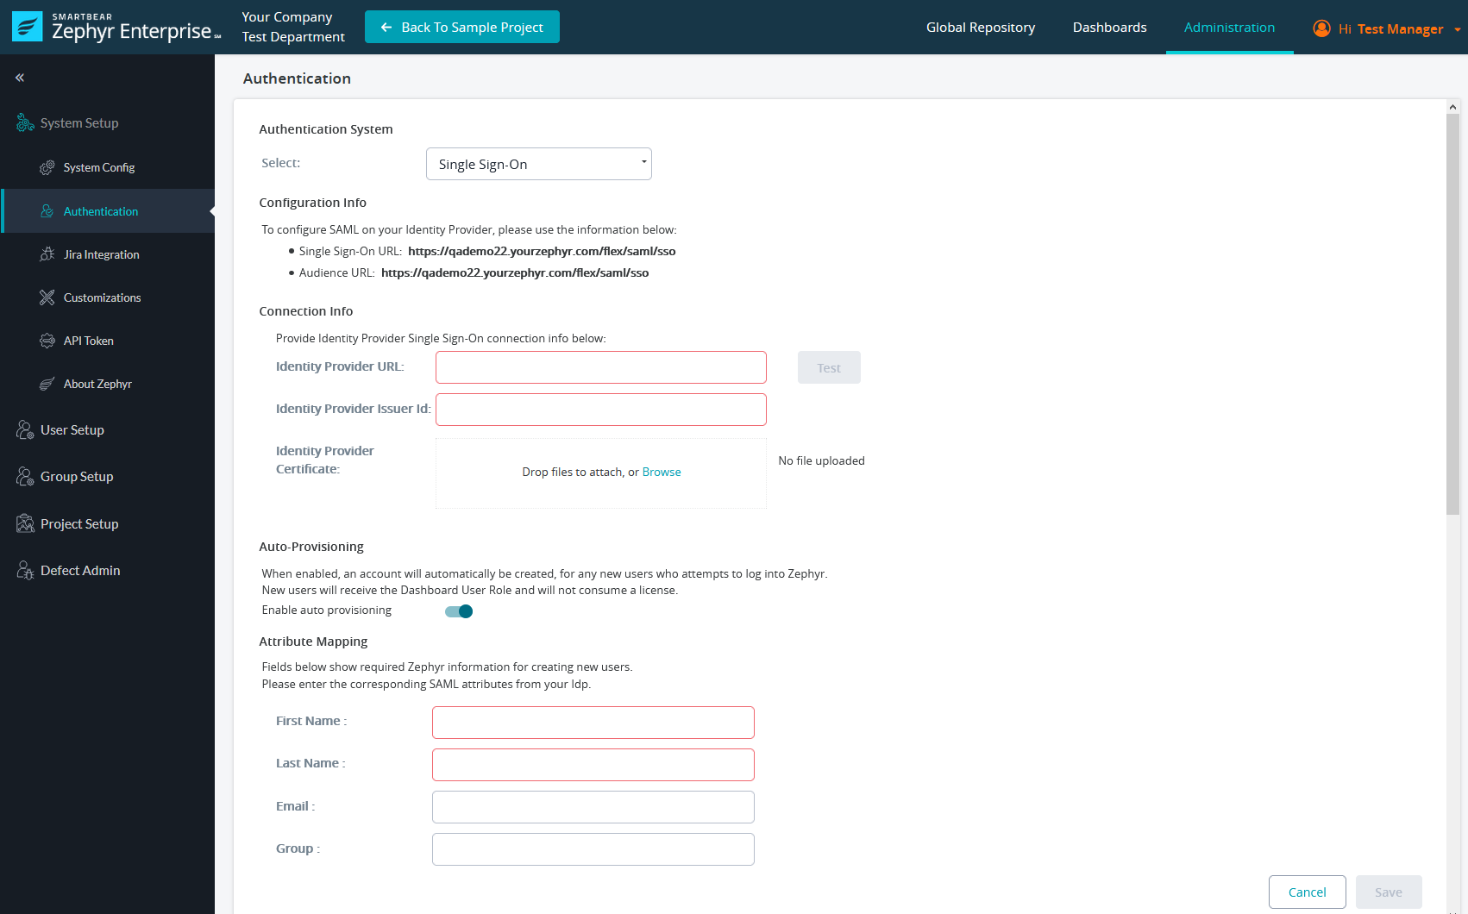
Task: Click the System Config gear icon
Action: click(x=47, y=167)
